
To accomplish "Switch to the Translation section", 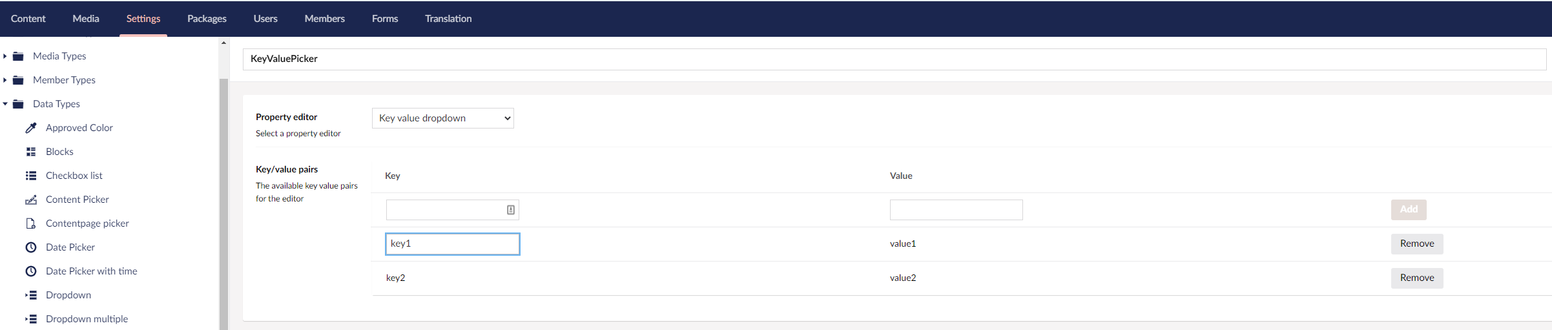I will point(448,19).
